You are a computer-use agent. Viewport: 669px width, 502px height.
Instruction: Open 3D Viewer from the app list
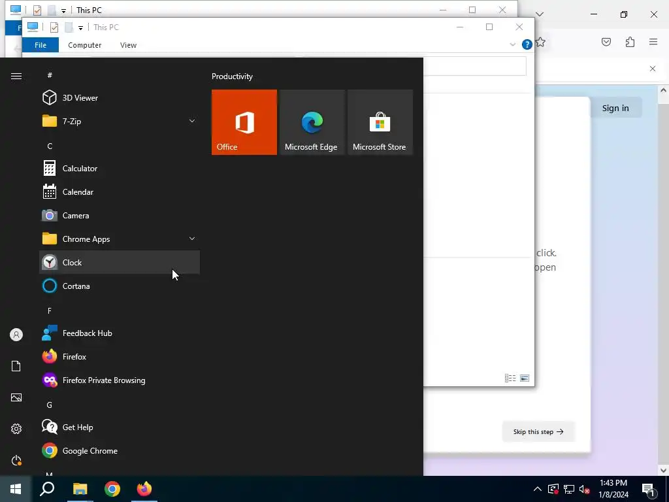[120, 98]
